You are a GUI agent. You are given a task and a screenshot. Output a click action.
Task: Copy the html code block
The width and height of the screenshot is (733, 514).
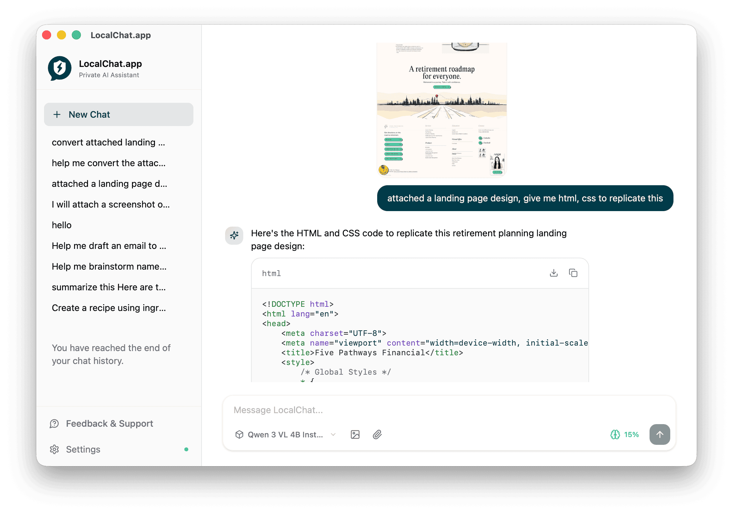tap(573, 273)
